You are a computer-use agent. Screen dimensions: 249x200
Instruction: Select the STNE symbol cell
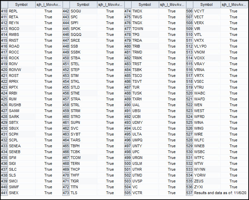pyautogui.click(x=83, y=93)
